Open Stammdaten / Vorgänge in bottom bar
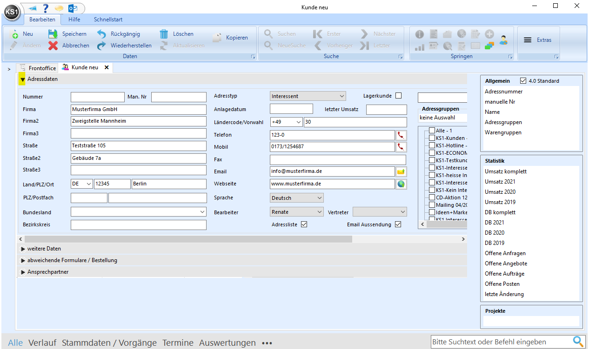The width and height of the screenshot is (589, 349). click(109, 343)
